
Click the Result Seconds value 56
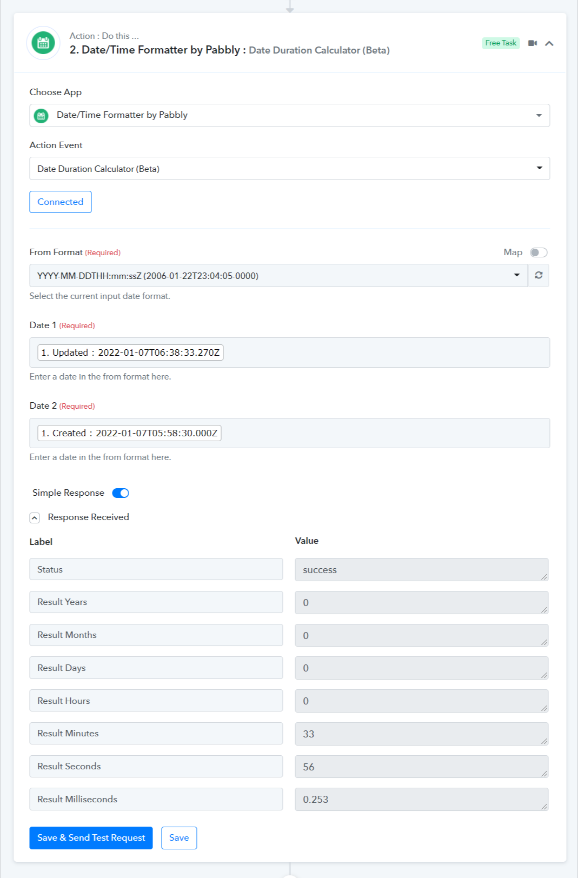tap(422, 767)
